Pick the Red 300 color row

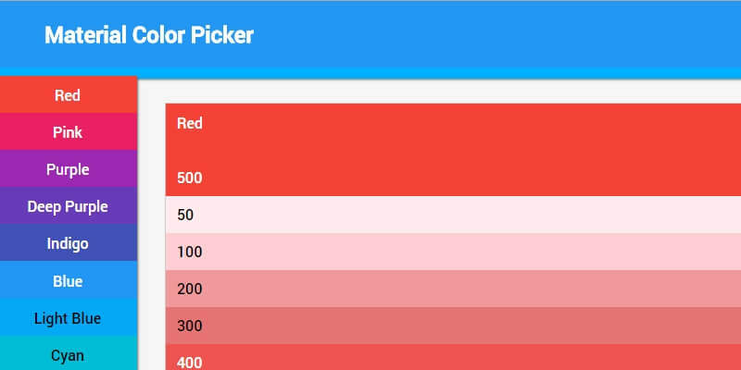point(454,326)
